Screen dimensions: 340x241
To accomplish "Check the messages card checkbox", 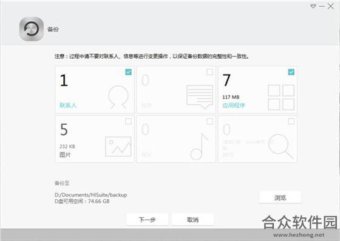I will (209, 72).
